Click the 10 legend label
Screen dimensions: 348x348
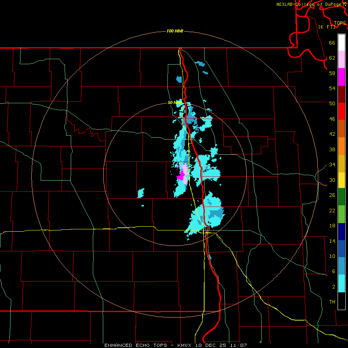pos(332,256)
